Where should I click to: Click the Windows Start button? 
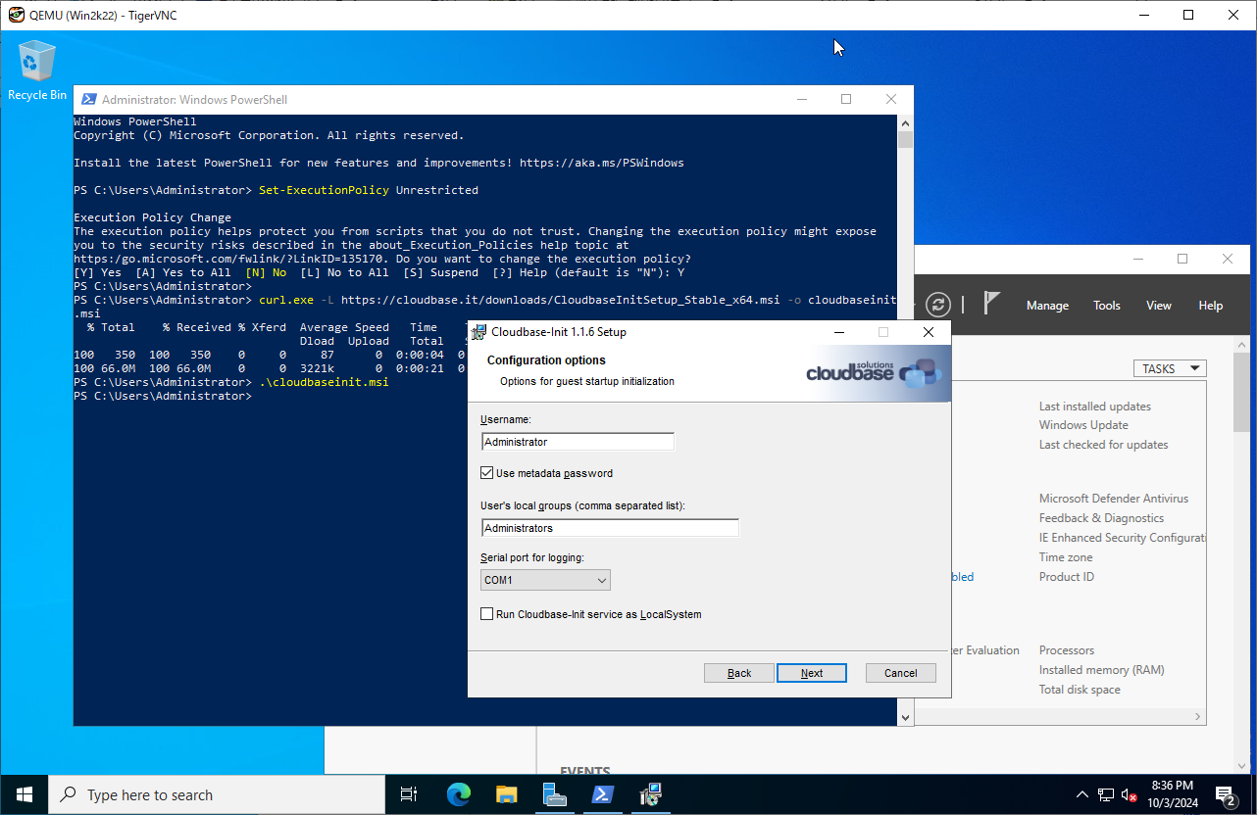24,794
